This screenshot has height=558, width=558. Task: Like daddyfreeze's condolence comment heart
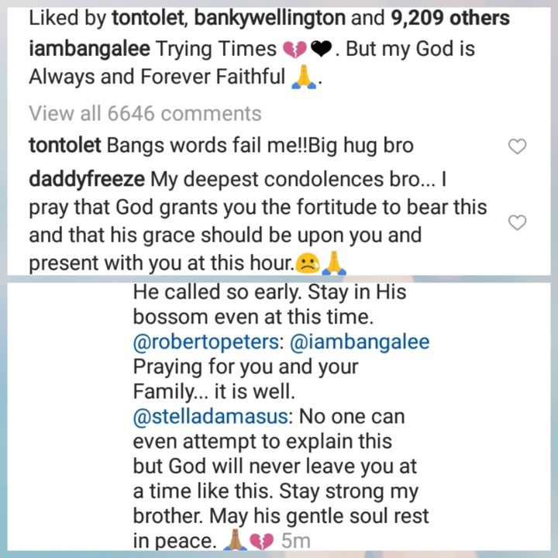(516, 222)
